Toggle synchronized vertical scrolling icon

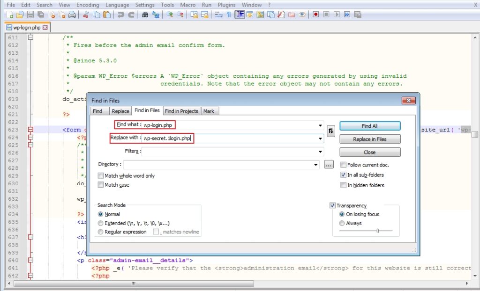(x=194, y=15)
